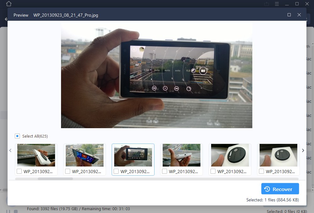The image size is (314, 213).
Task: Check the box beside the fourth thumbnail
Action: click(x=165, y=171)
